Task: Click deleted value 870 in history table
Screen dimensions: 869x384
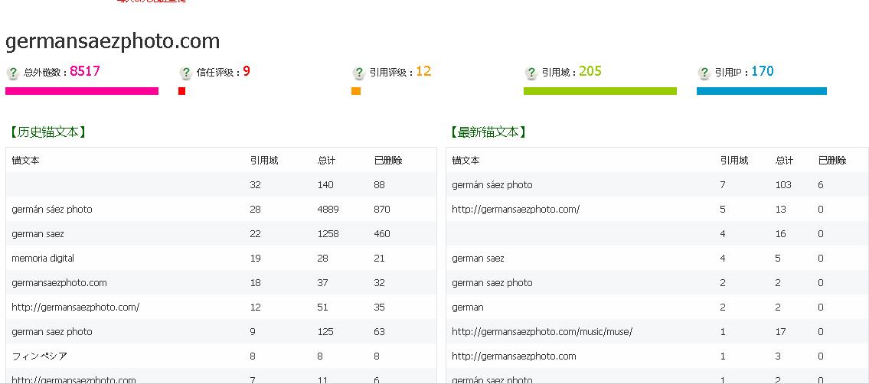Action: click(x=382, y=209)
